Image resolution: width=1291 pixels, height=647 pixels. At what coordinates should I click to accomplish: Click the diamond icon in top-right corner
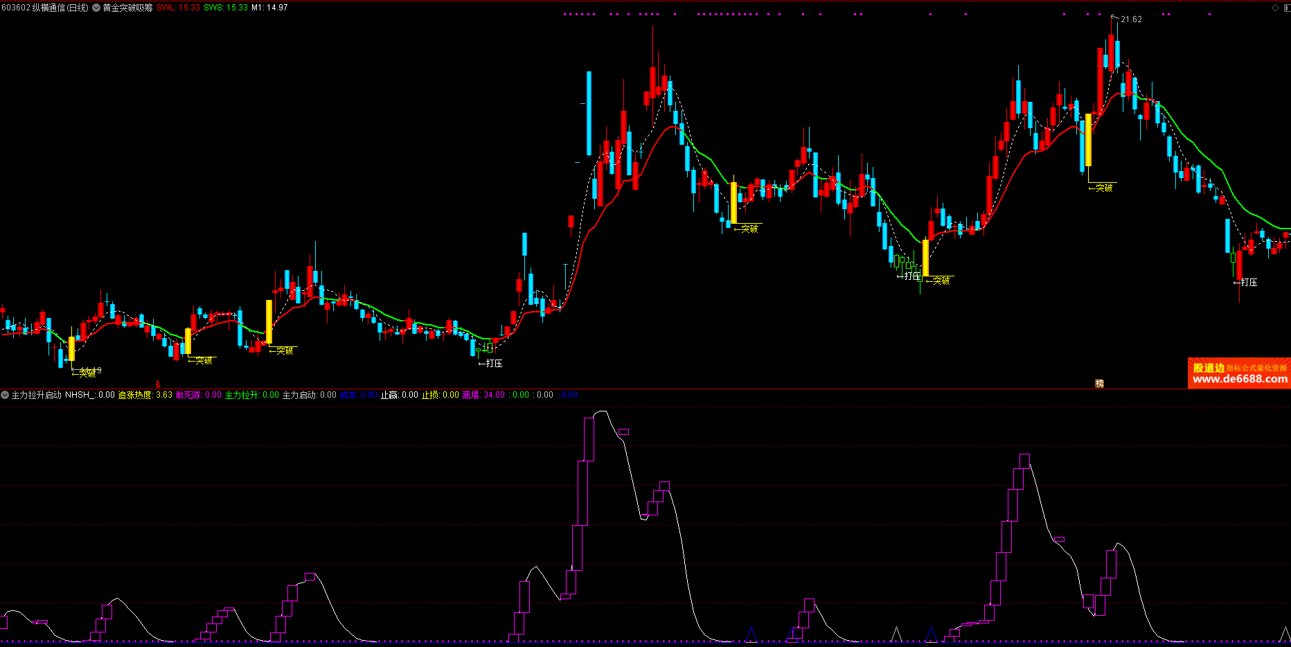(1275, 8)
